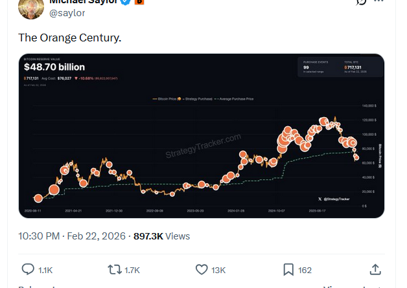Image resolution: width=407 pixels, height=288 pixels.
Task: Bookmark this tweet
Action: coord(288,269)
